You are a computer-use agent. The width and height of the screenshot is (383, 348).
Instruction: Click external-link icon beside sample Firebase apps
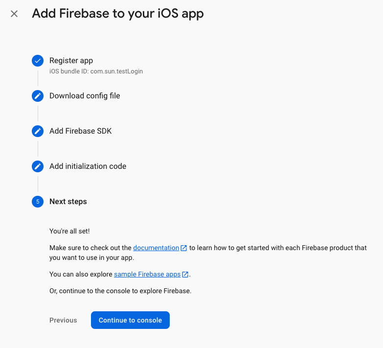[x=185, y=275]
